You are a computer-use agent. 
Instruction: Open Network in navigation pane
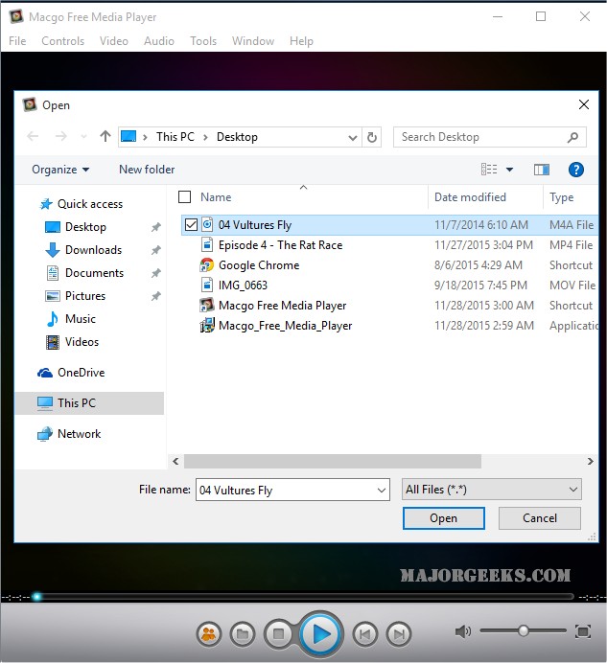79,434
